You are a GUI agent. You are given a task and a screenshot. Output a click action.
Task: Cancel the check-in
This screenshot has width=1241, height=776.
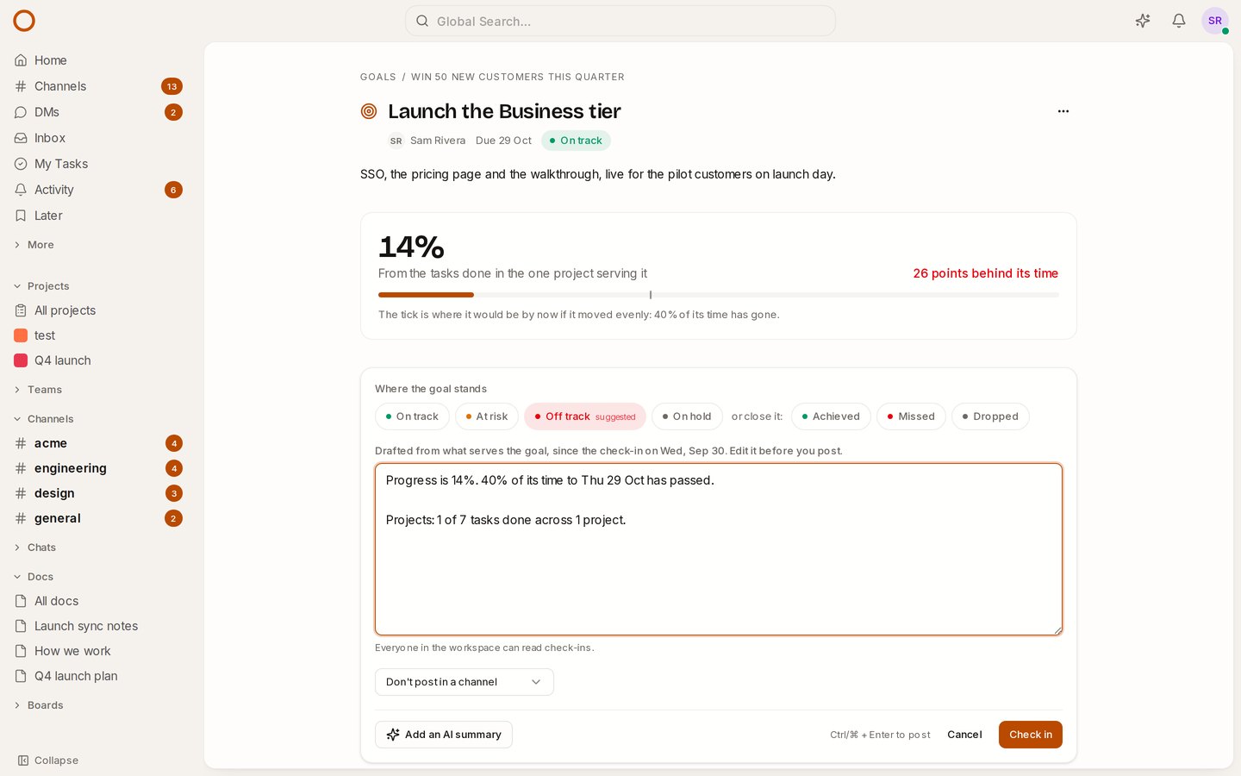point(964,735)
